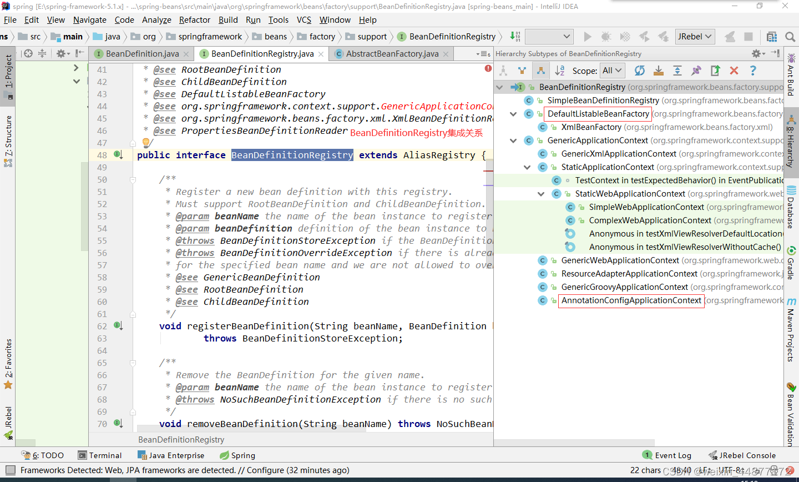Collapse DefaultListableBeanFactory node

[x=513, y=114]
